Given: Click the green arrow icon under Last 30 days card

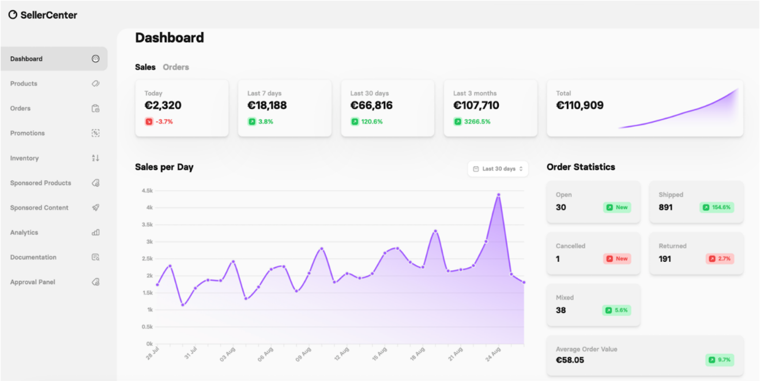Looking at the screenshot, I should click(x=355, y=122).
